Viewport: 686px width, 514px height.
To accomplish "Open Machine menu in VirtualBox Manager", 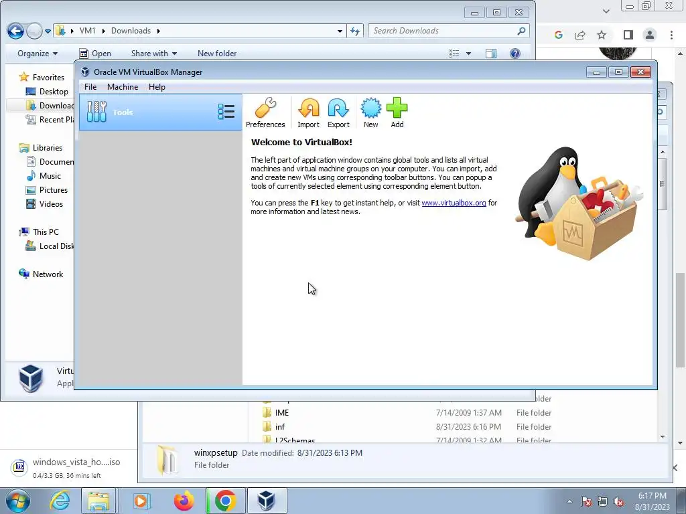I will (x=123, y=87).
